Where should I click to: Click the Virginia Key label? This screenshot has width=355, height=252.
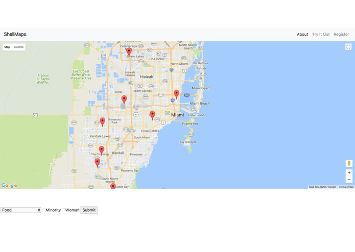pyautogui.click(x=190, y=123)
